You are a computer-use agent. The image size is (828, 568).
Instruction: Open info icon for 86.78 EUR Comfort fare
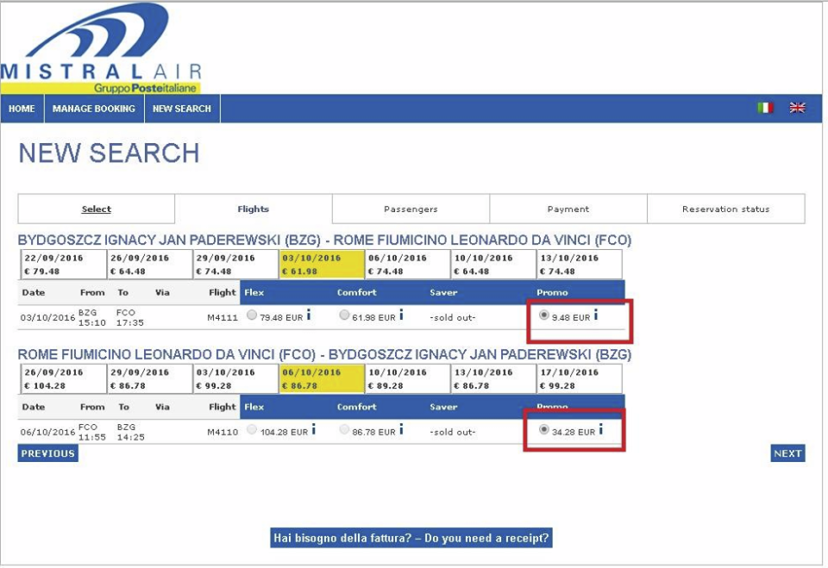401,429
